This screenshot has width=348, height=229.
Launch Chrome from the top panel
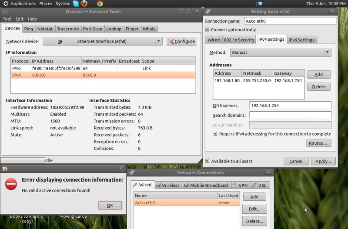pos(100,3)
